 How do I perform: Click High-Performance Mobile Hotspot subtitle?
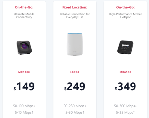click(125, 16)
